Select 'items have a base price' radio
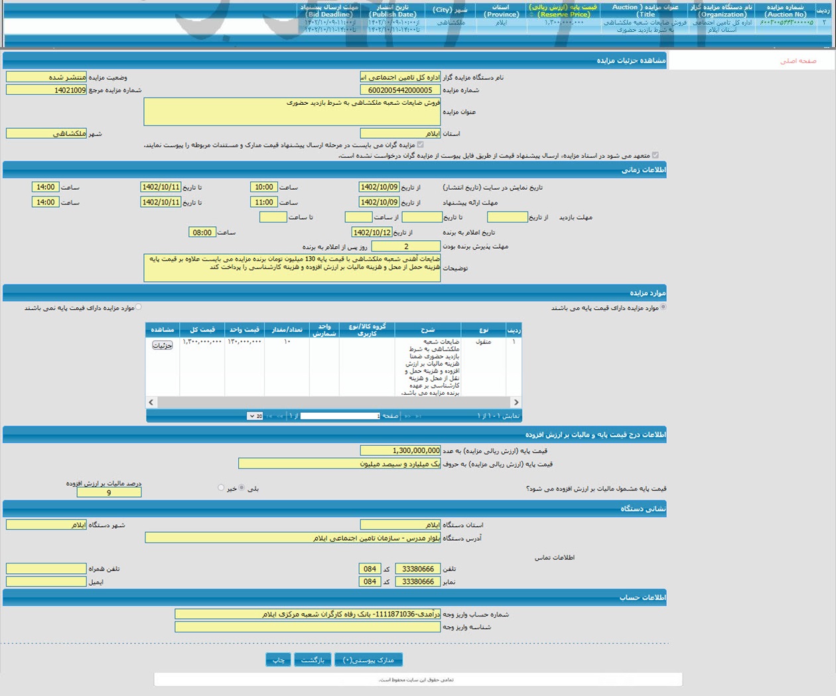This screenshot has width=836, height=696. pyautogui.click(x=663, y=307)
